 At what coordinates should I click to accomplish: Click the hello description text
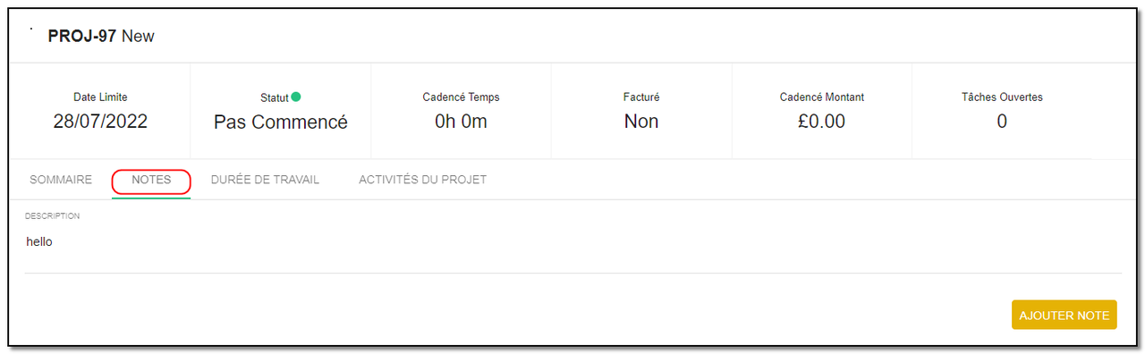pos(39,241)
